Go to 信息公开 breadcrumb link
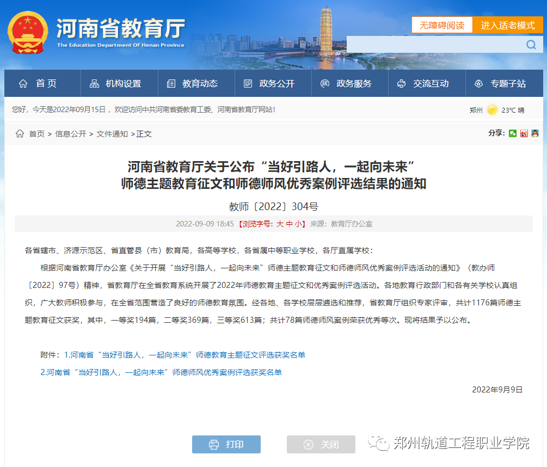This screenshot has height=467, width=547. pyautogui.click(x=70, y=134)
